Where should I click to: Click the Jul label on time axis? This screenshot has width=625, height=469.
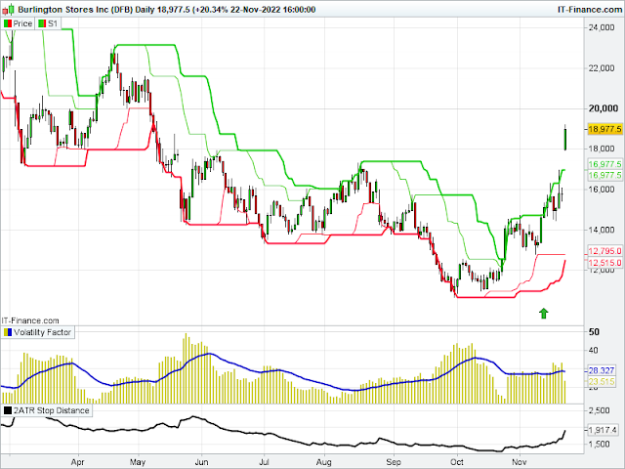pyautogui.click(x=264, y=462)
